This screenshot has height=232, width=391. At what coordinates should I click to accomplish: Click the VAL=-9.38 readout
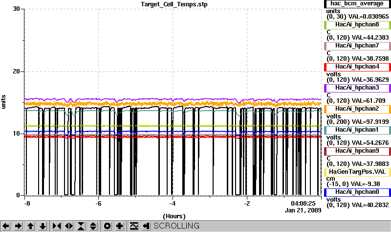click(365, 184)
